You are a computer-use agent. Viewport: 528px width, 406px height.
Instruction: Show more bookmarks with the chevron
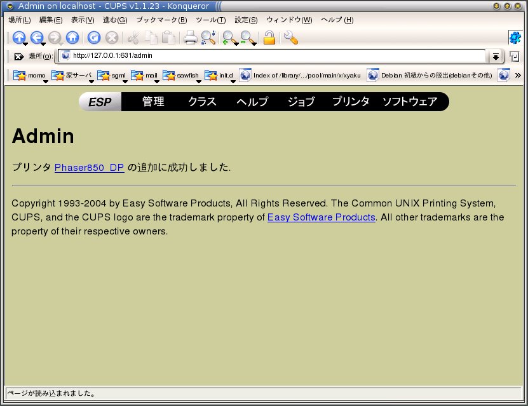[x=518, y=75]
